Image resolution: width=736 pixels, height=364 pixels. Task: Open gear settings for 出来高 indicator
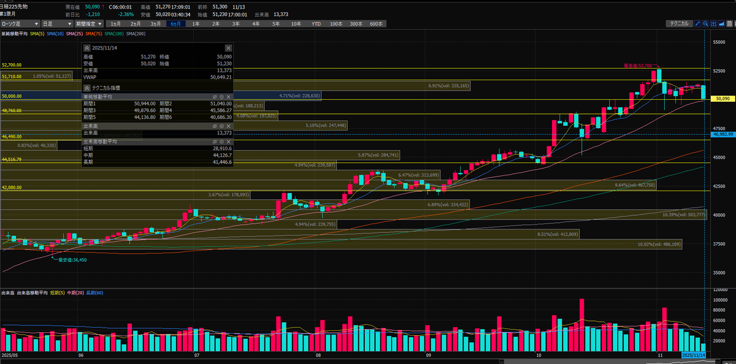(x=221, y=126)
